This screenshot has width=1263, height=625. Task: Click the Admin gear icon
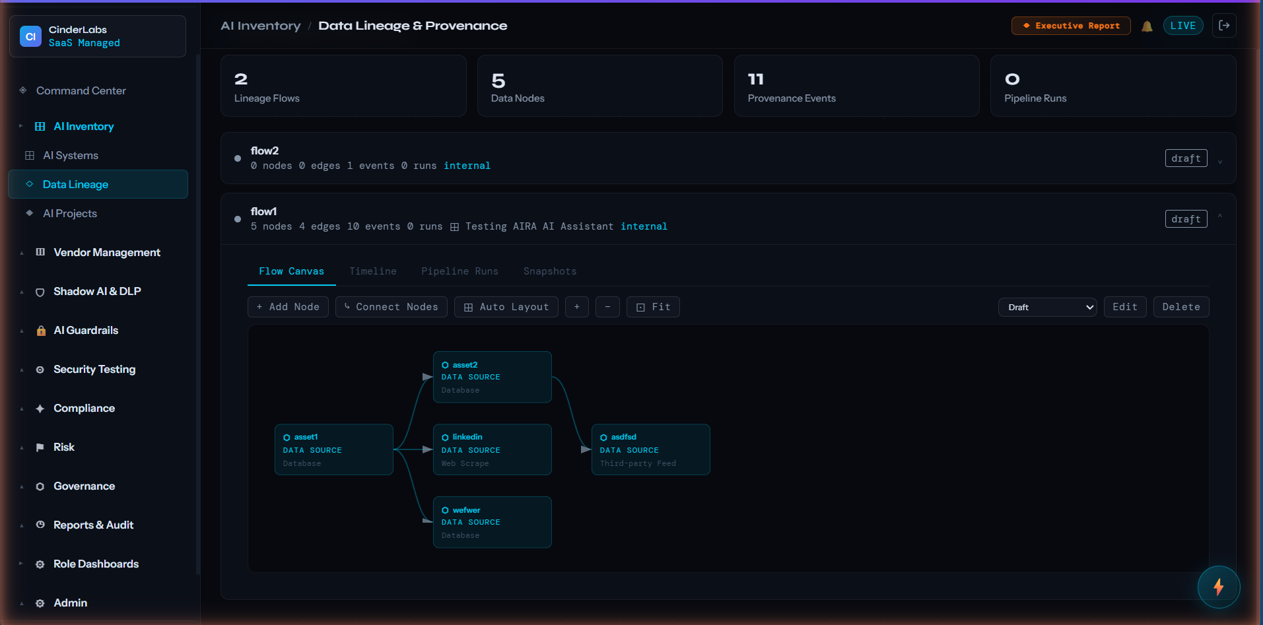coord(40,603)
